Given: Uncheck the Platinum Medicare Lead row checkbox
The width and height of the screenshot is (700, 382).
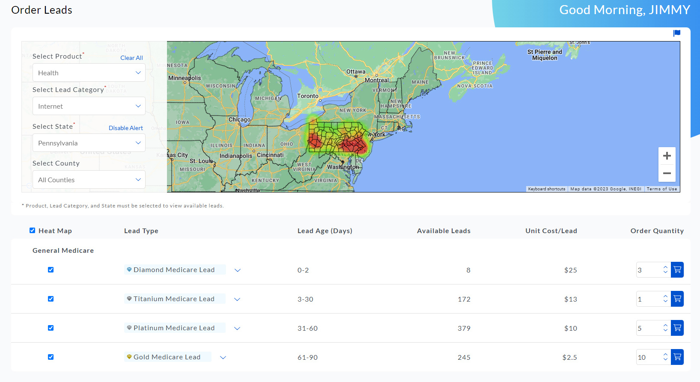Looking at the screenshot, I should click(51, 328).
